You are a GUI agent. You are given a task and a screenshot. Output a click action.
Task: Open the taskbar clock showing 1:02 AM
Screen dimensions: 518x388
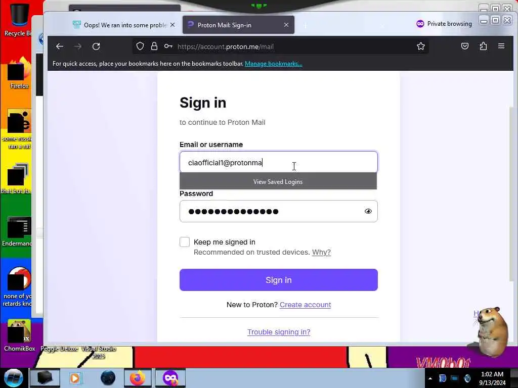(x=492, y=378)
